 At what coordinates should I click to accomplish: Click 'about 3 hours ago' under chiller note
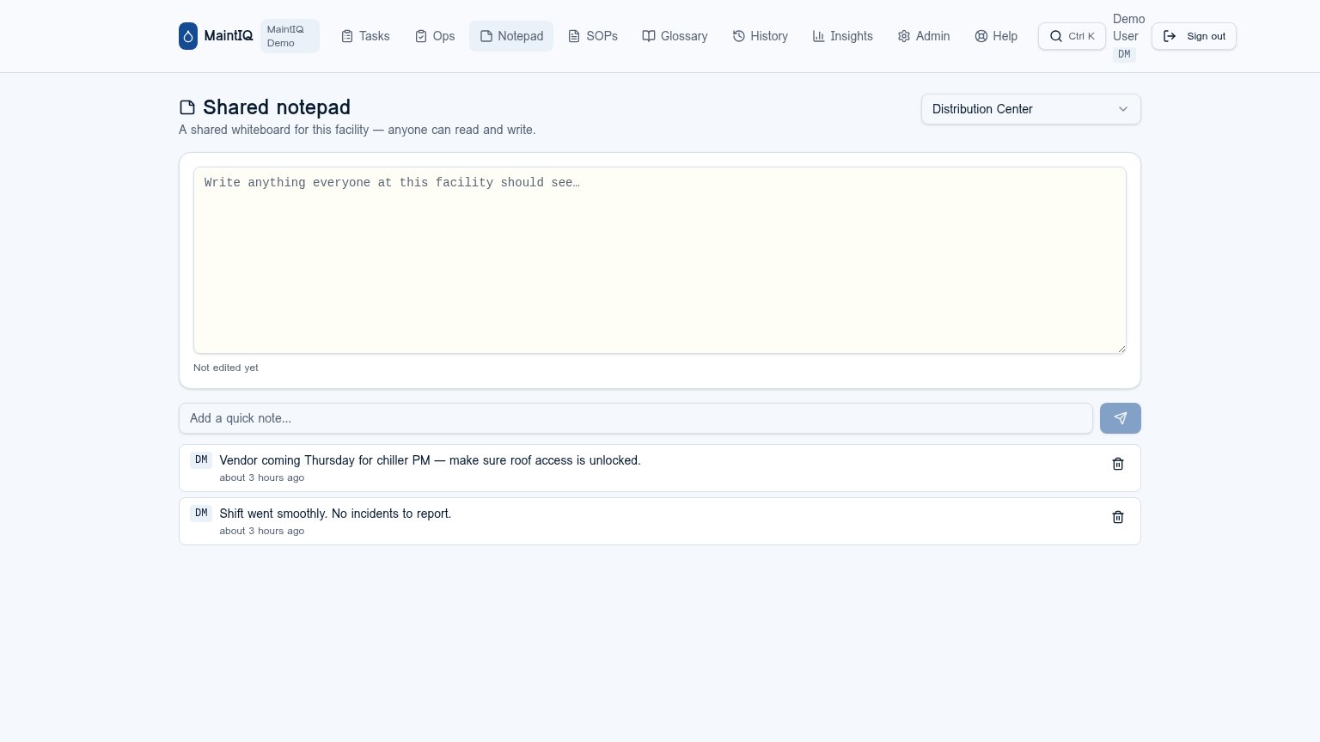coord(262,477)
